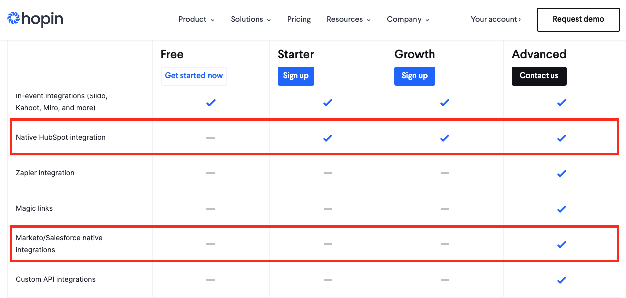Click Starter checkmark for Native HubSpot integration
Viewport: 626px width, 298px height.
(328, 138)
